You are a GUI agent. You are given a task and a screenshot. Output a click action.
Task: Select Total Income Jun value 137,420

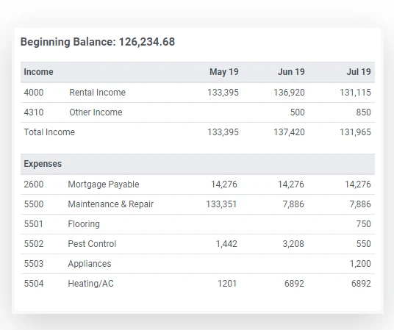(x=289, y=132)
